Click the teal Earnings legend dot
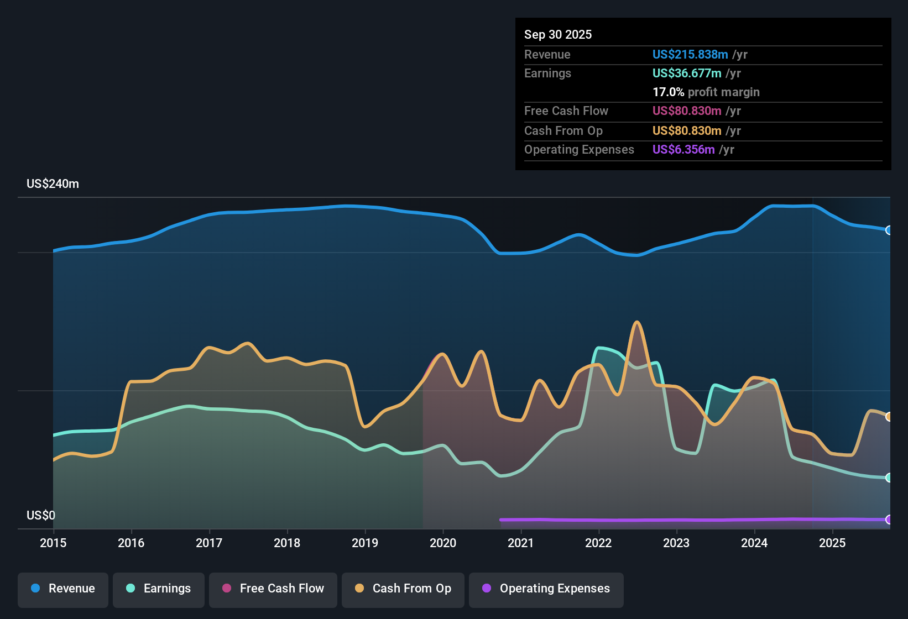908x619 pixels. pyautogui.click(x=131, y=589)
